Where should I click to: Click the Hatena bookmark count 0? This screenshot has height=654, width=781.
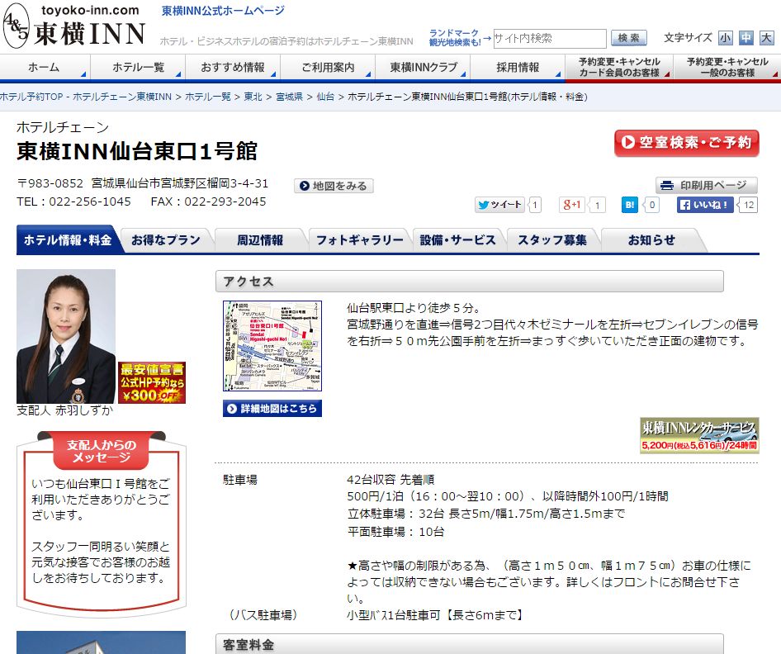tap(652, 205)
